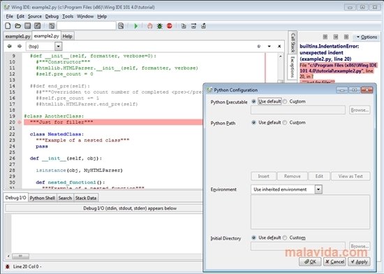The image size is (384, 274).
Task: Click the Save As toolbar icon
Action: [x=37, y=26]
